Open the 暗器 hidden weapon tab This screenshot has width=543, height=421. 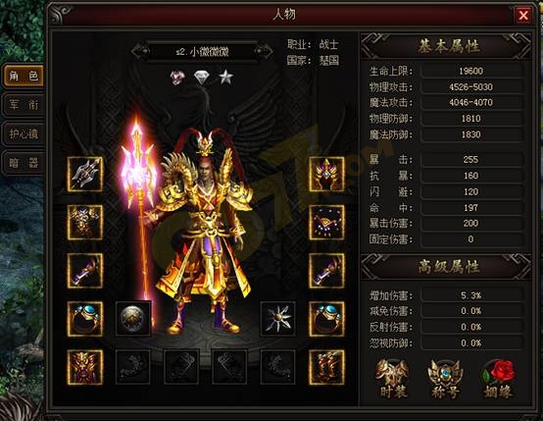[x=24, y=163]
